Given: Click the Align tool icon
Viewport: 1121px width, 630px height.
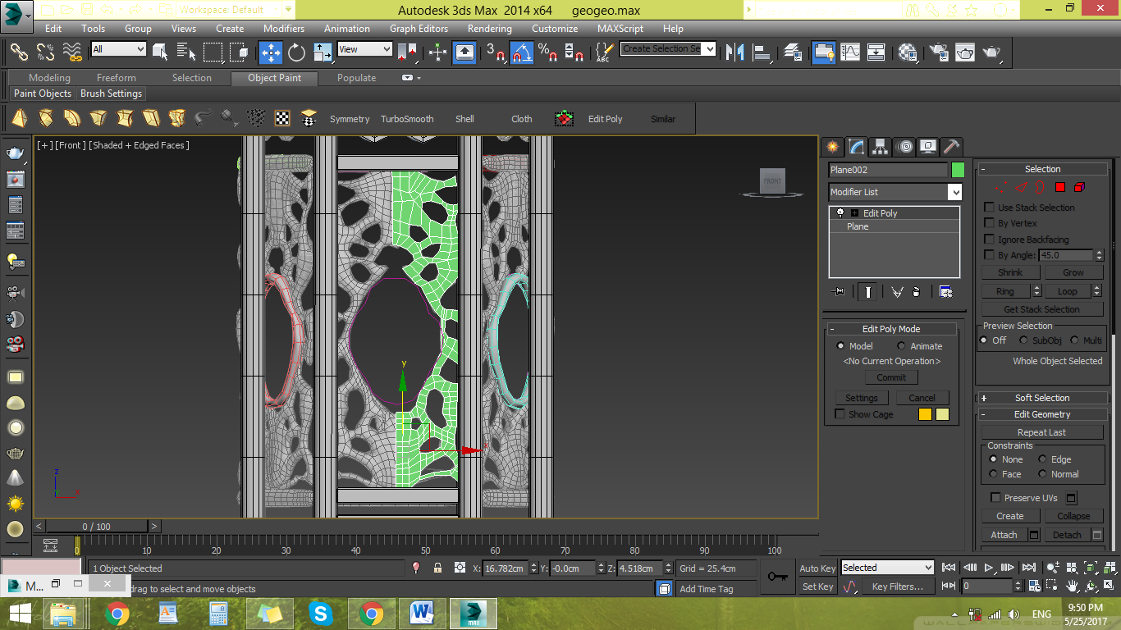Looking at the screenshot, I should pyautogui.click(x=763, y=52).
